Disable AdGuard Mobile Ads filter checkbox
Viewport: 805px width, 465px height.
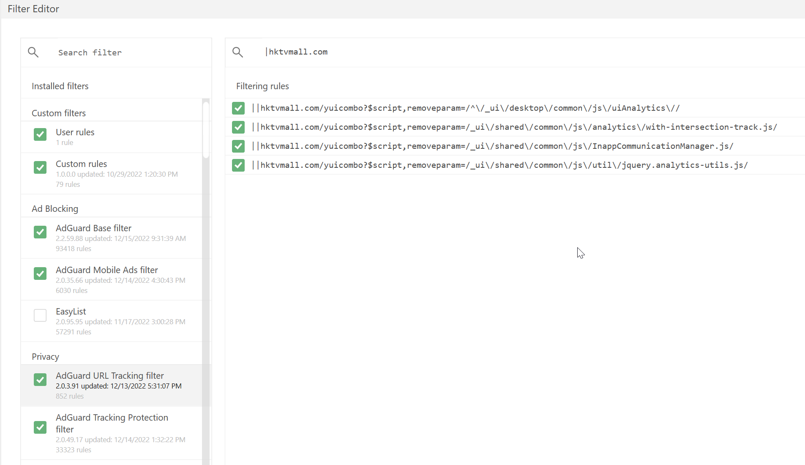[x=40, y=274]
